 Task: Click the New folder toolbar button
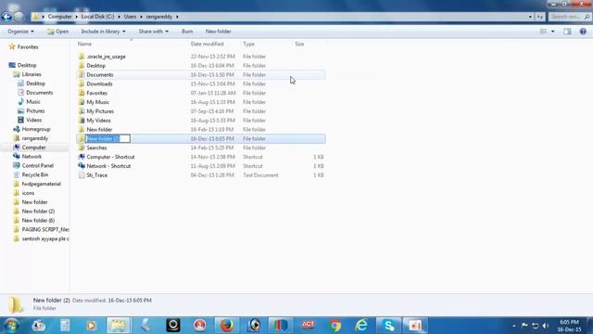(219, 32)
